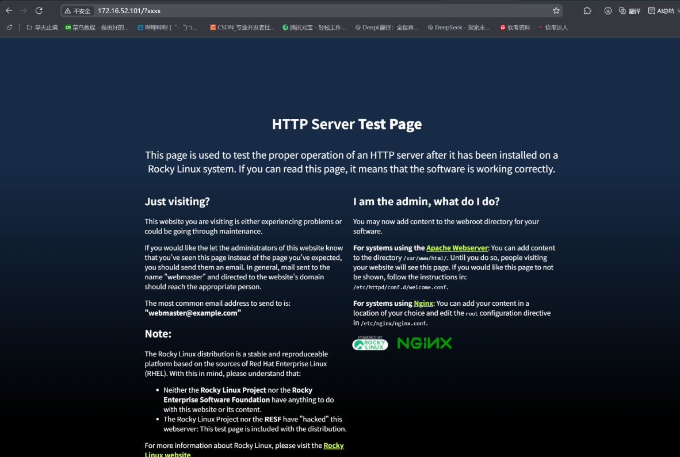Reload the current page
Image resolution: width=680 pixels, height=457 pixels.
39,11
